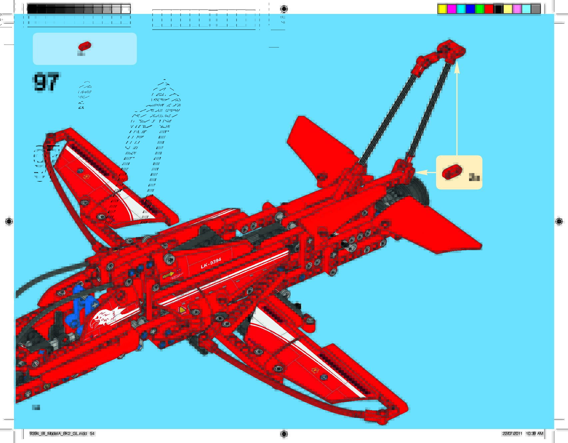
Task: Pick the yellow swatch in the color bar
Action: 442,9
